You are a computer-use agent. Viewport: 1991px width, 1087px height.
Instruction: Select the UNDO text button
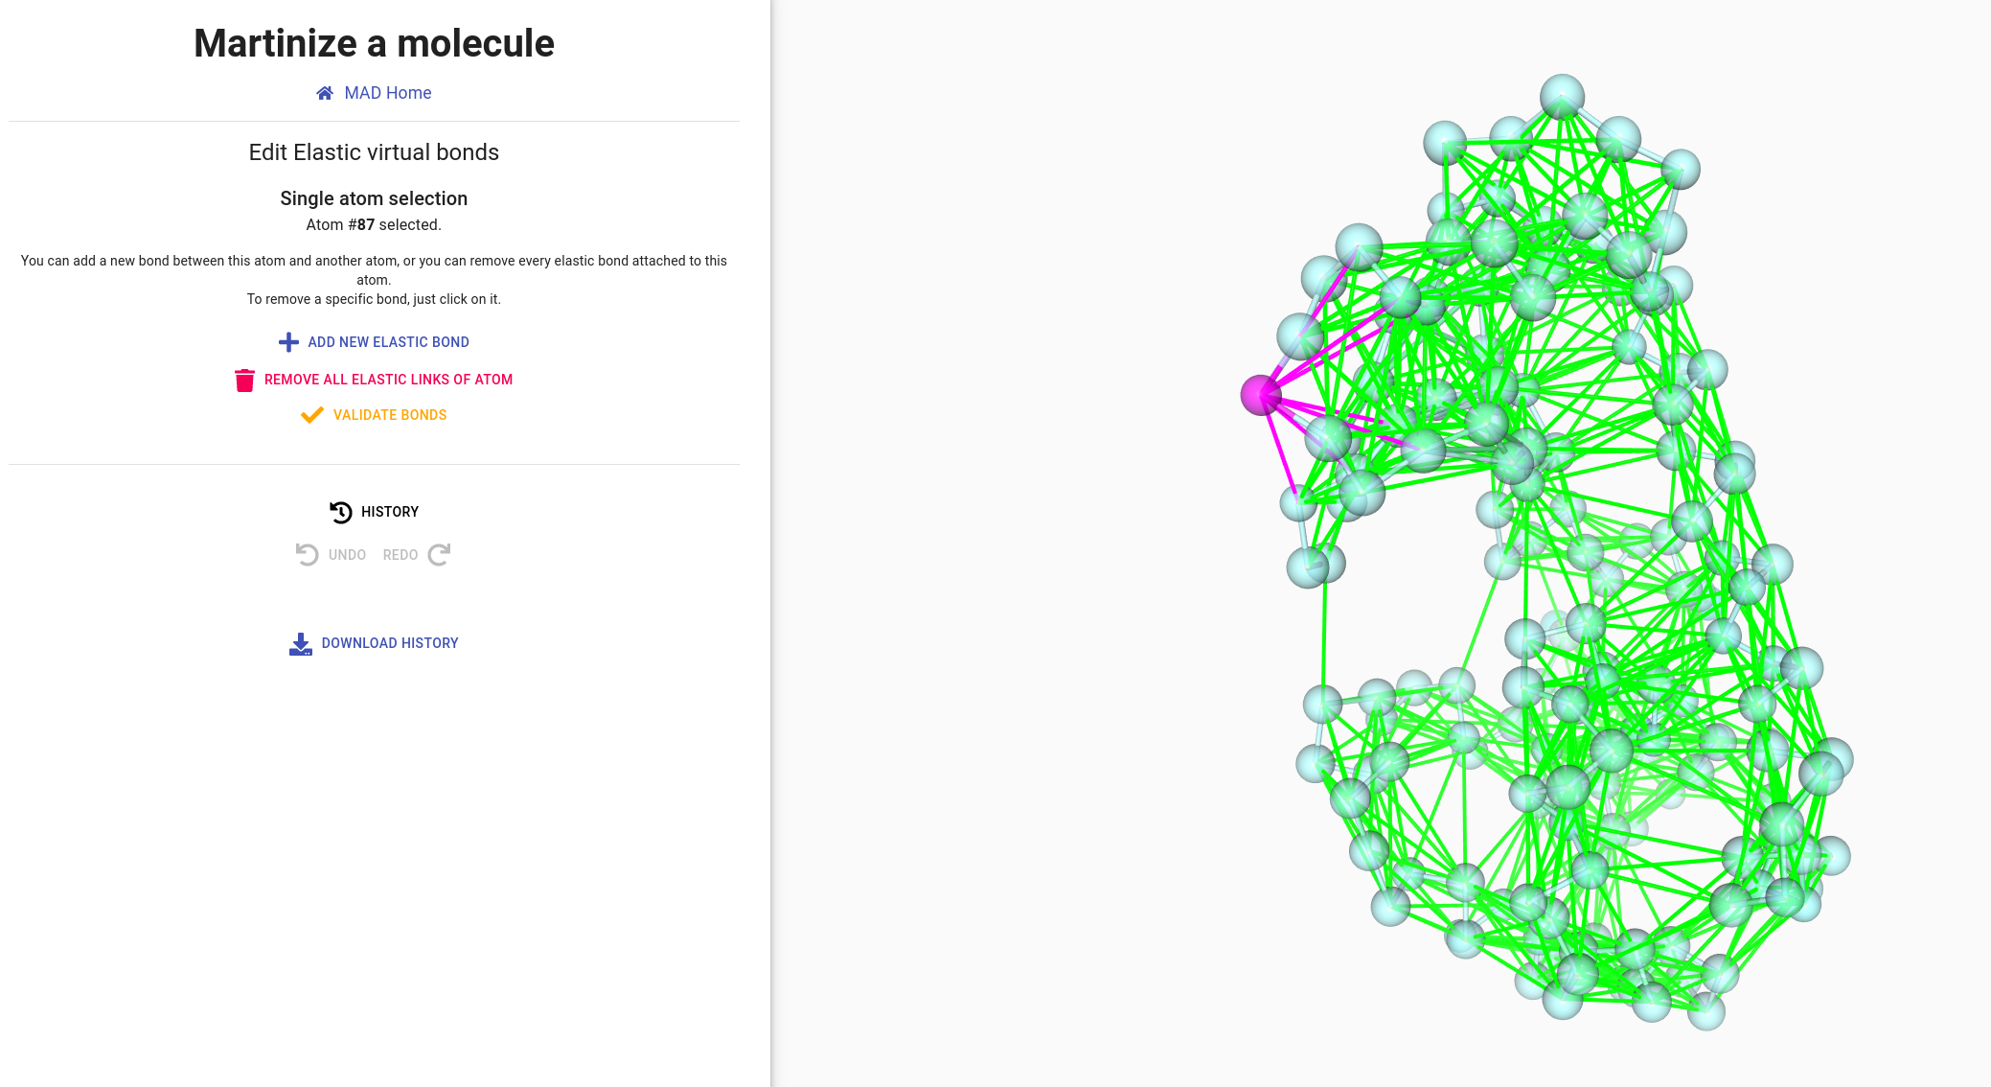(x=347, y=555)
